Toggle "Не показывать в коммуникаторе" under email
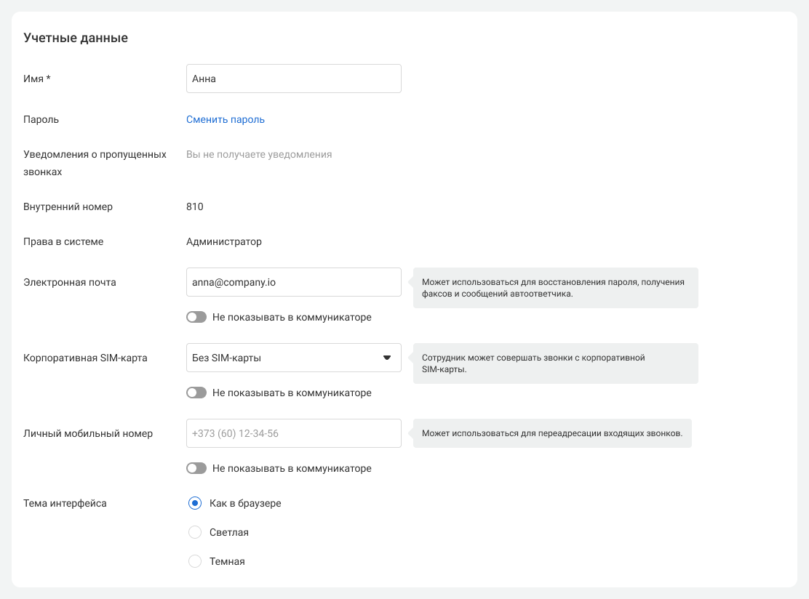This screenshot has height=599, width=809. tap(196, 318)
